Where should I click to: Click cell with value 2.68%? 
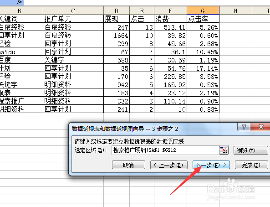(203, 43)
